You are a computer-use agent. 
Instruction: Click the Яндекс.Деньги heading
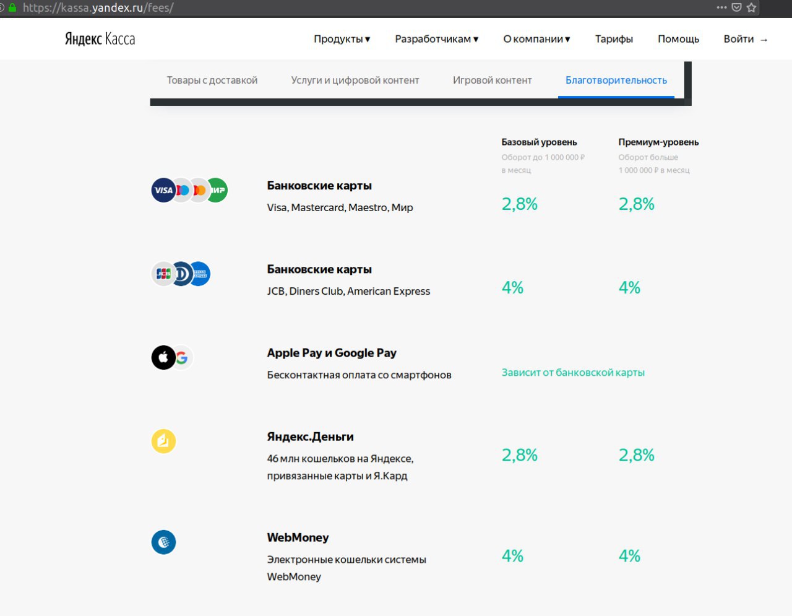(310, 436)
